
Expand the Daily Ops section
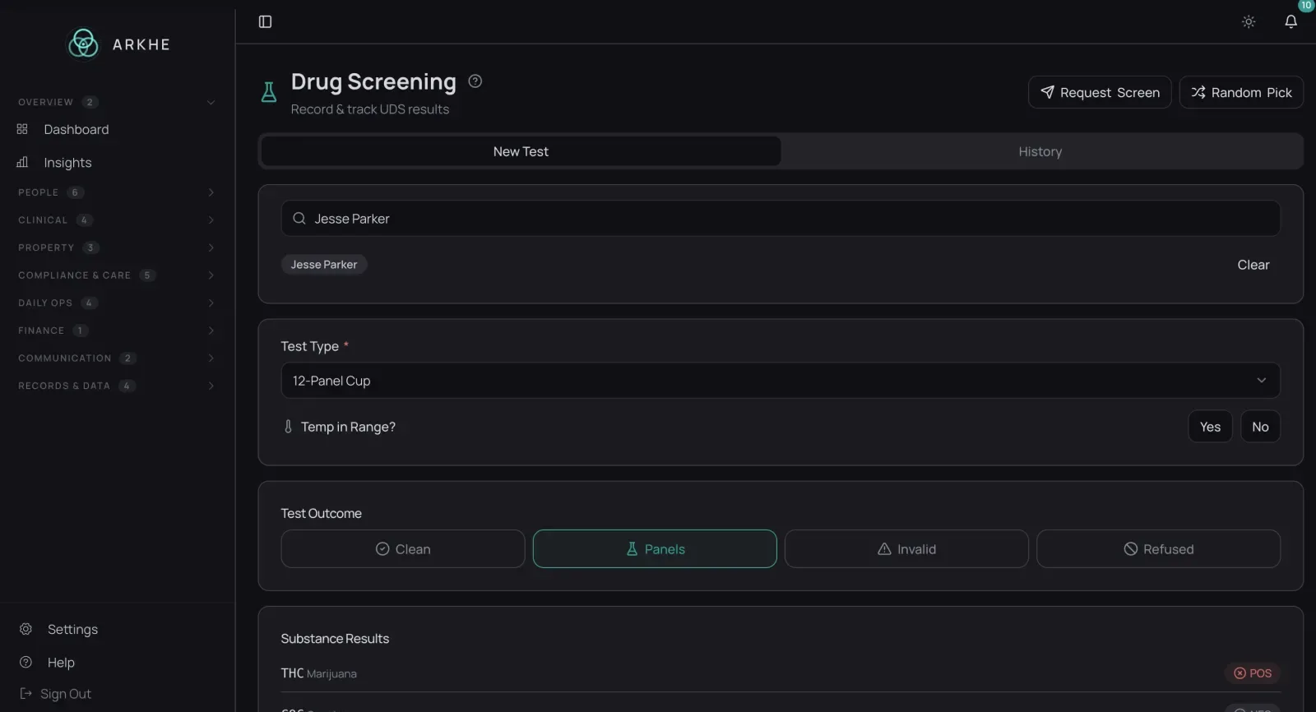pos(116,303)
